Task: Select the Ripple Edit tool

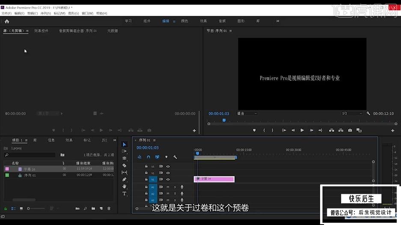Action: pos(124,158)
